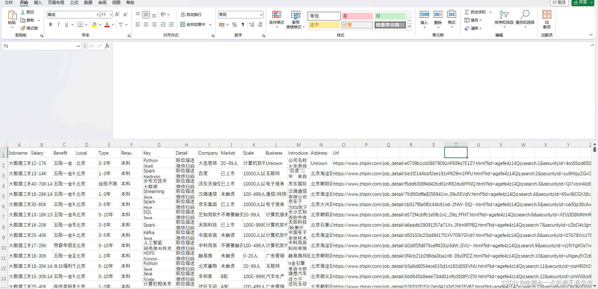Select the Format Painter (格式刷) brush
Image resolution: width=598 pixels, height=289 pixels.
pos(23,28)
